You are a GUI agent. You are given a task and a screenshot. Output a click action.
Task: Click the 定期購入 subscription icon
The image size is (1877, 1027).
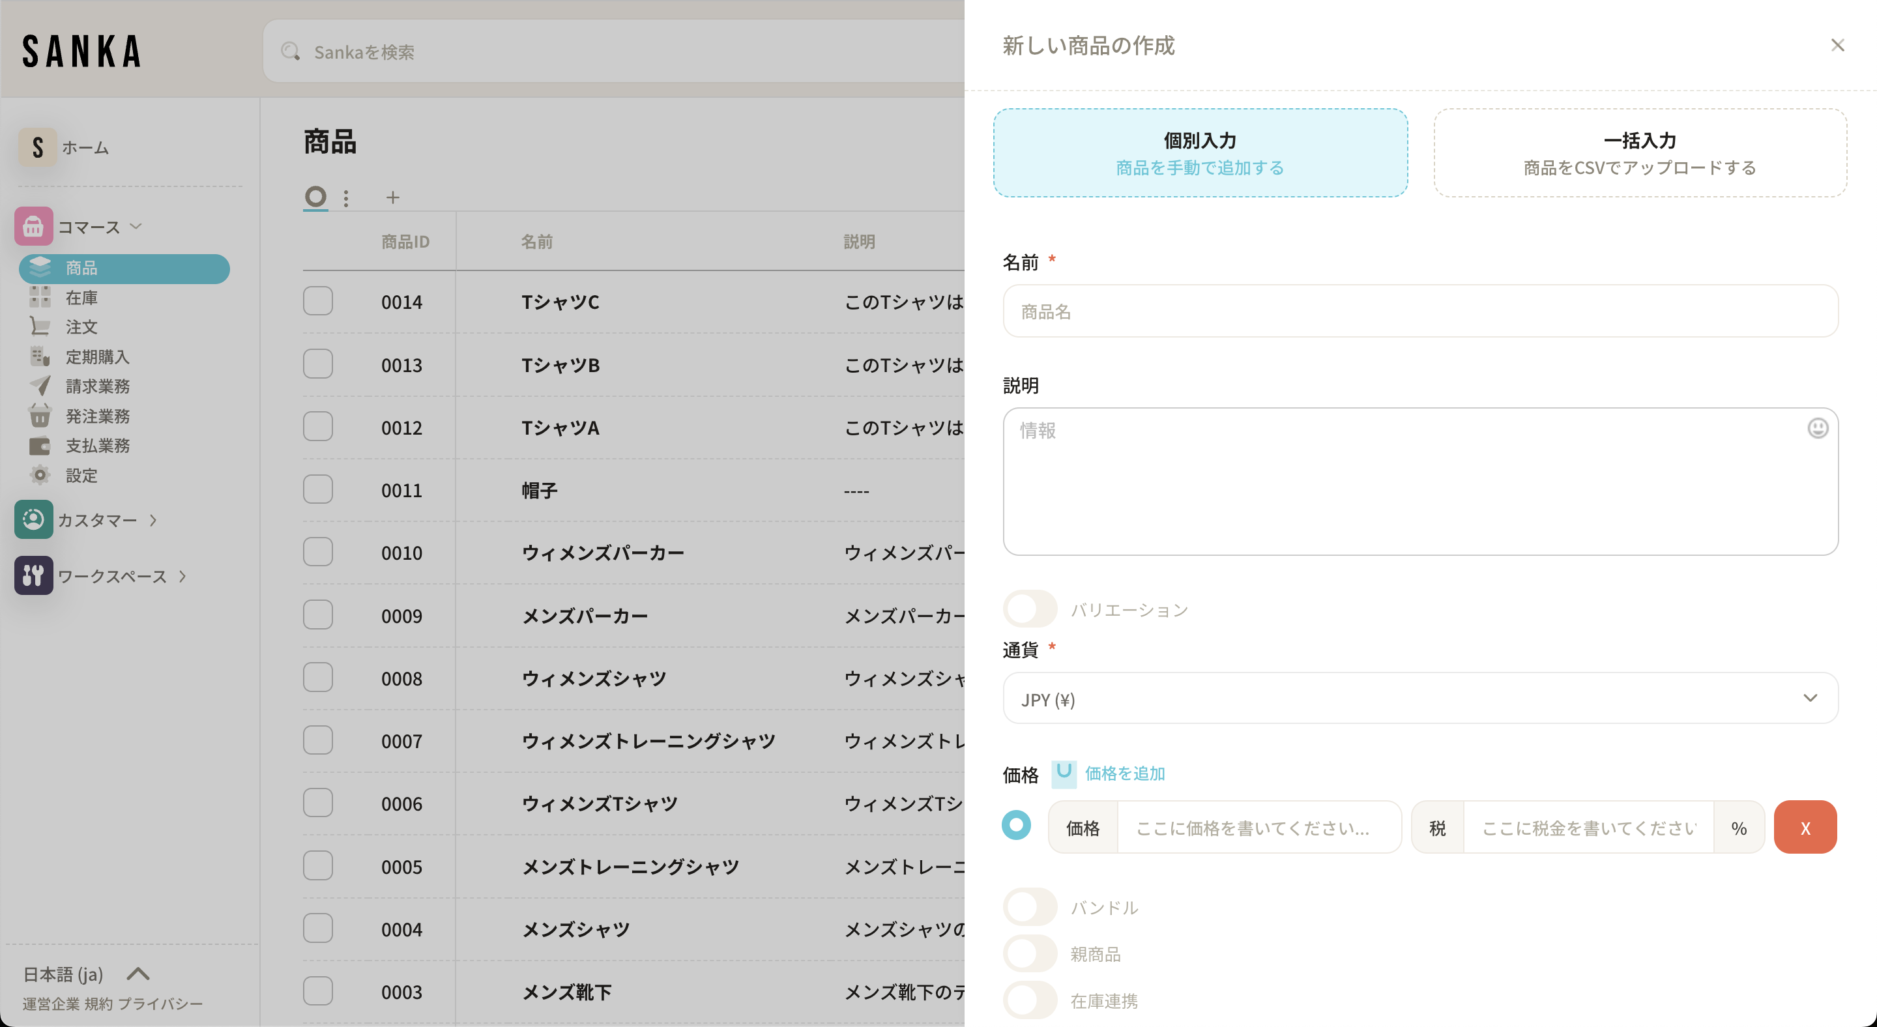click(40, 356)
